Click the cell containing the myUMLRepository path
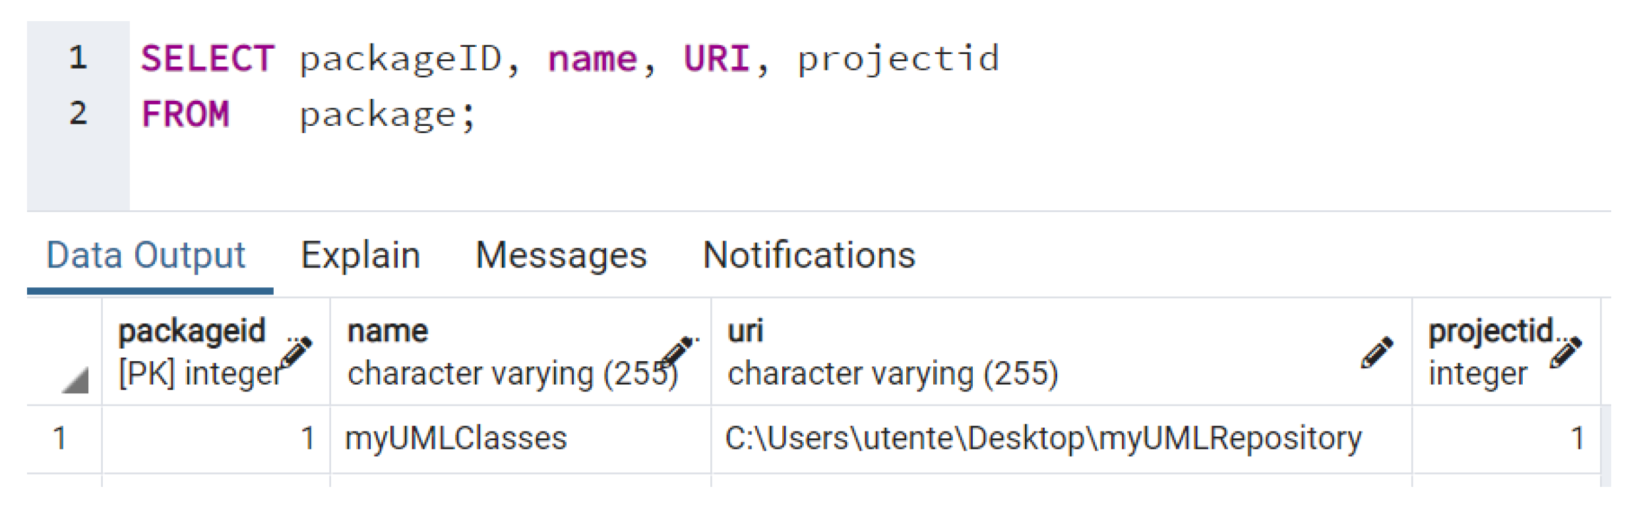The width and height of the screenshot is (1631, 510). tap(1043, 439)
